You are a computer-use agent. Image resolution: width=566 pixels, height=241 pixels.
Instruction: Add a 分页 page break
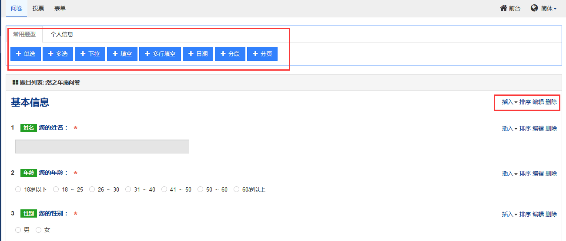262,54
